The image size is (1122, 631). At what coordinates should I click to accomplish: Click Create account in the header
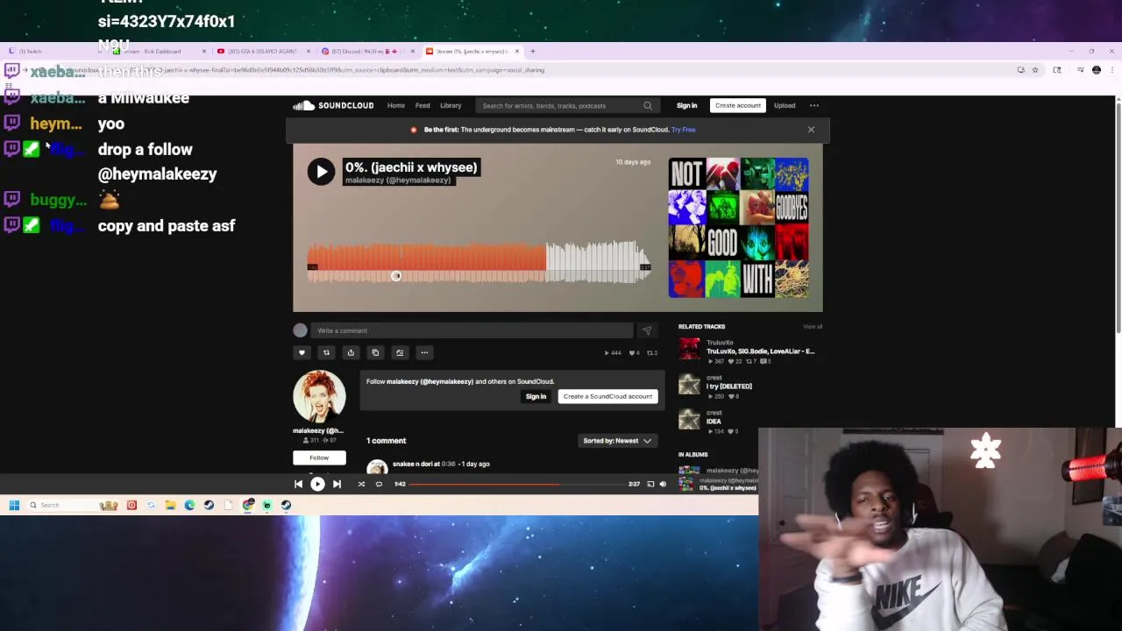(x=737, y=105)
